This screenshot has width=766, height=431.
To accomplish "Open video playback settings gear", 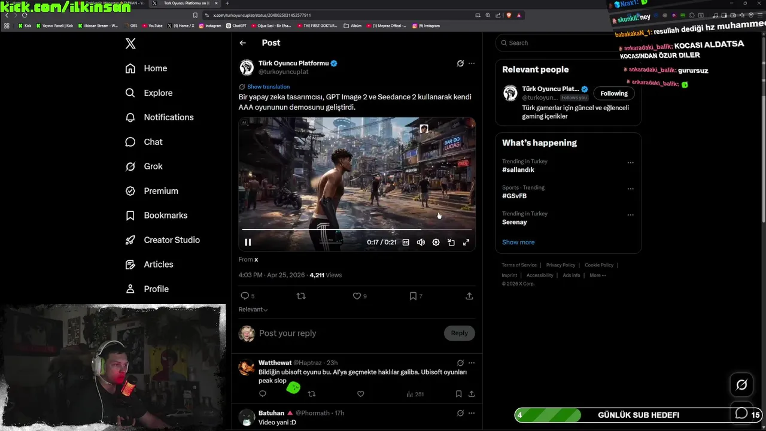I will 436,242.
